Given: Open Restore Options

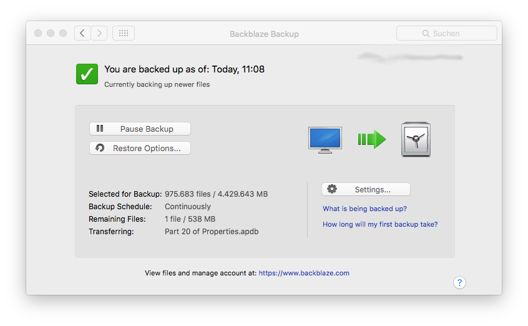Looking at the screenshot, I should click(x=140, y=148).
